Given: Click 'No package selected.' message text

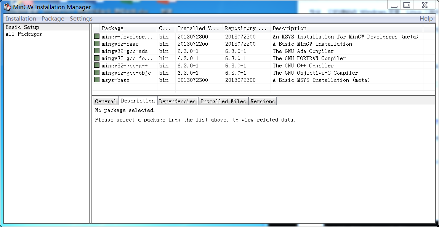Looking at the screenshot, I should coord(125,110).
